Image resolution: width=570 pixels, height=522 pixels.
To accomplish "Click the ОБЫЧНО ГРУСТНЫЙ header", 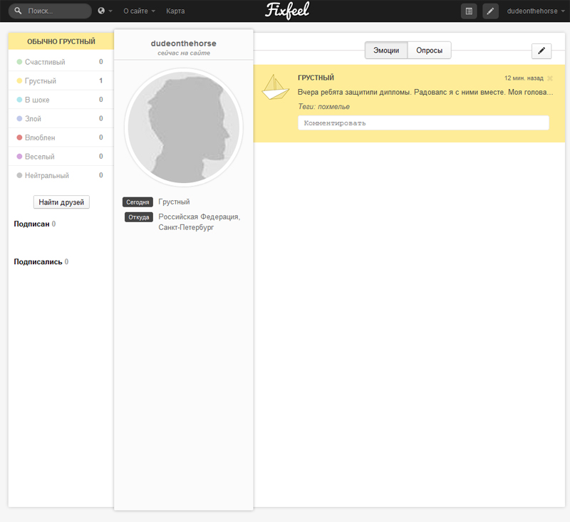I will click(x=61, y=41).
